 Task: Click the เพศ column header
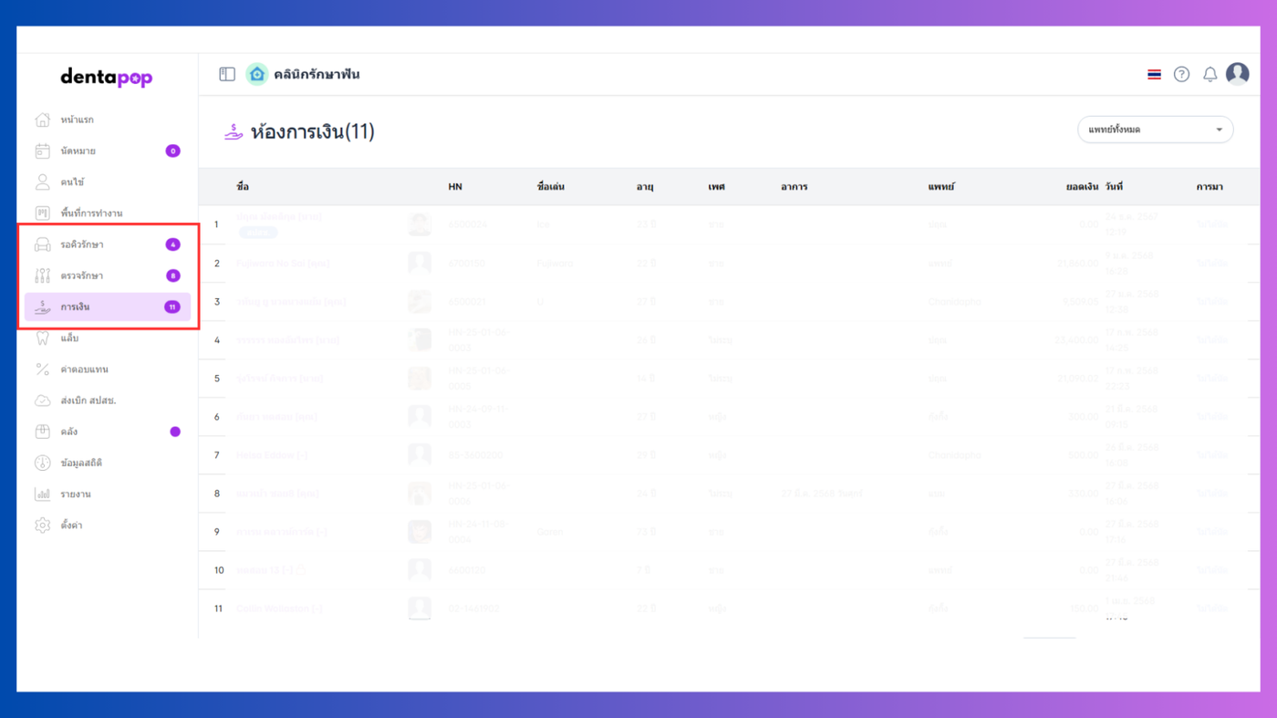pos(717,186)
